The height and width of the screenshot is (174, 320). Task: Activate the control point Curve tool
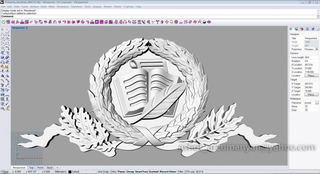pos(7,34)
